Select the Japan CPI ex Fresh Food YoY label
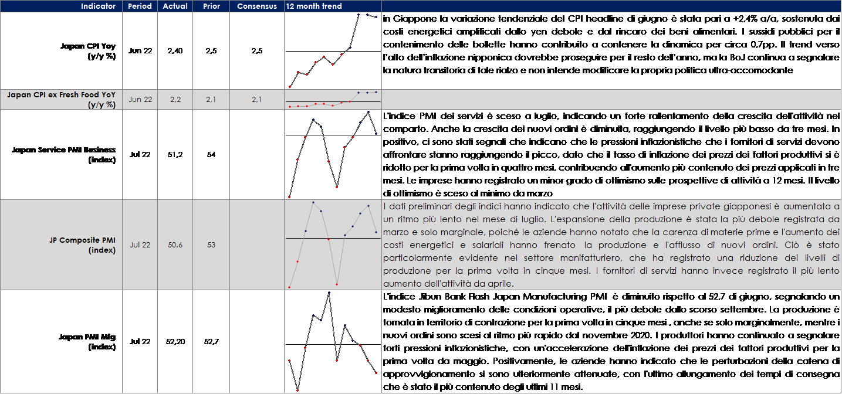Viewport: 842px width, 394px height. coord(61,99)
